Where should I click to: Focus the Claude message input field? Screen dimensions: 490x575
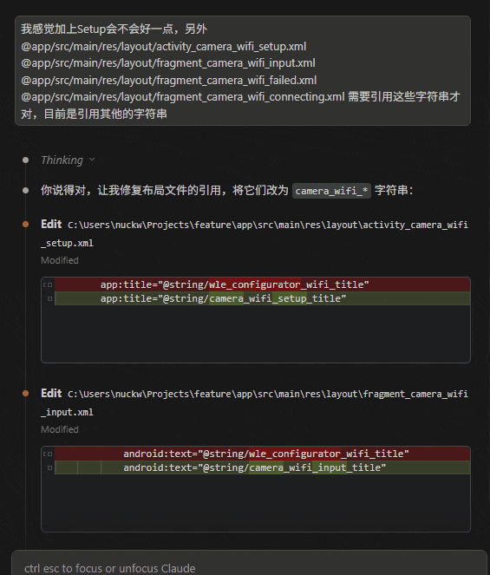click(250, 568)
